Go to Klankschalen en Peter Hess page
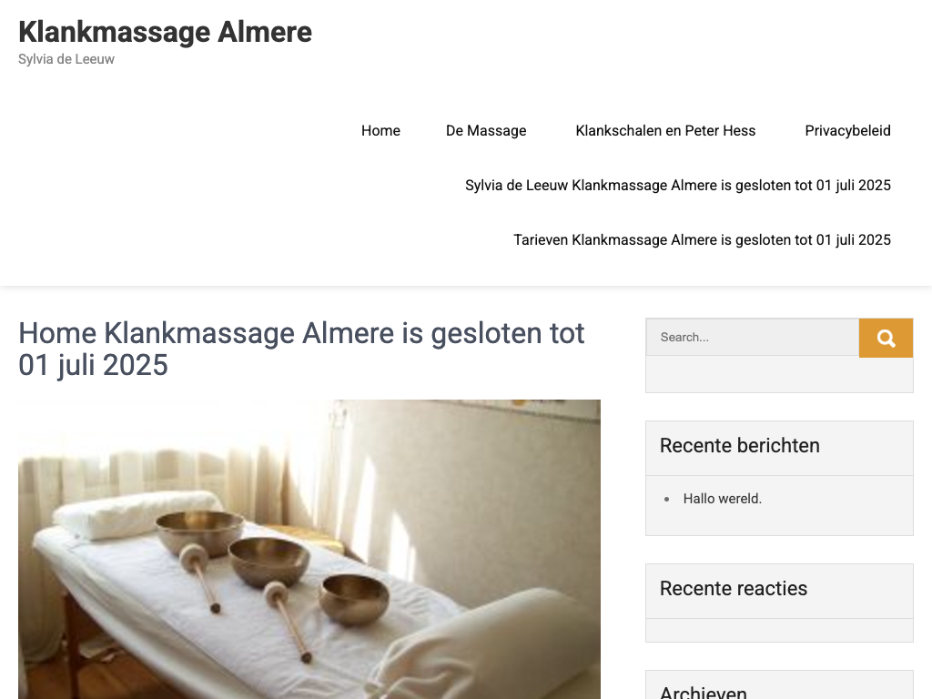Image resolution: width=932 pixels, height=699 pixels. point(665,131)
